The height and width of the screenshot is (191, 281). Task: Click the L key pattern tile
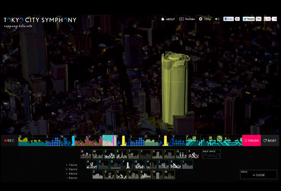click(187, 165)
